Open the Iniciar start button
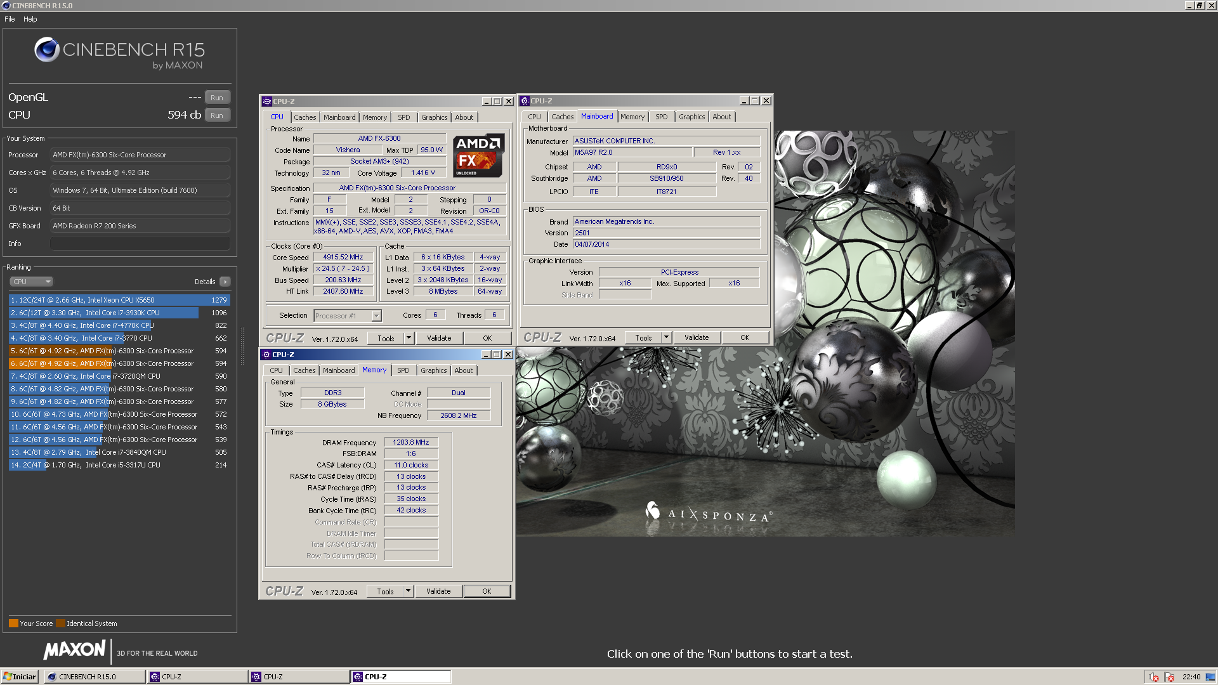This screenshot has width=1218, height=685. pyautogui.click(x=20, y=677)
